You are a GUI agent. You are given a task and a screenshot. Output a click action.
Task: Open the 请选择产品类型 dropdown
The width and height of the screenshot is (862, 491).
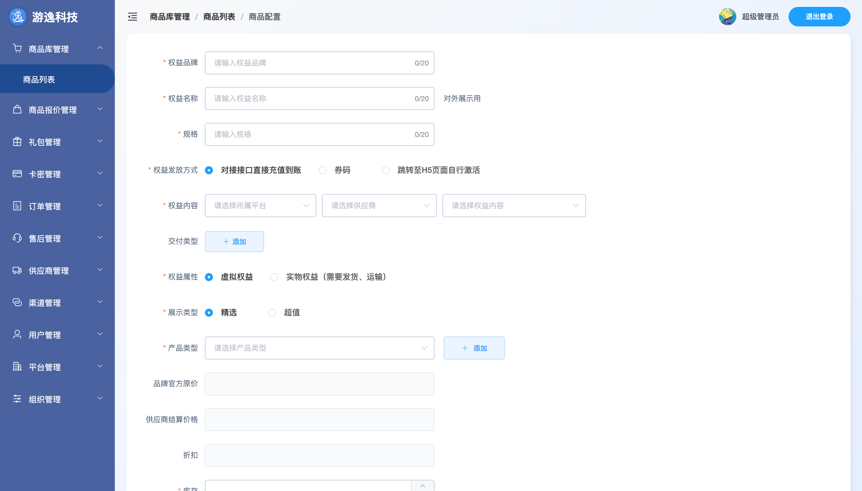click(319, 348)
